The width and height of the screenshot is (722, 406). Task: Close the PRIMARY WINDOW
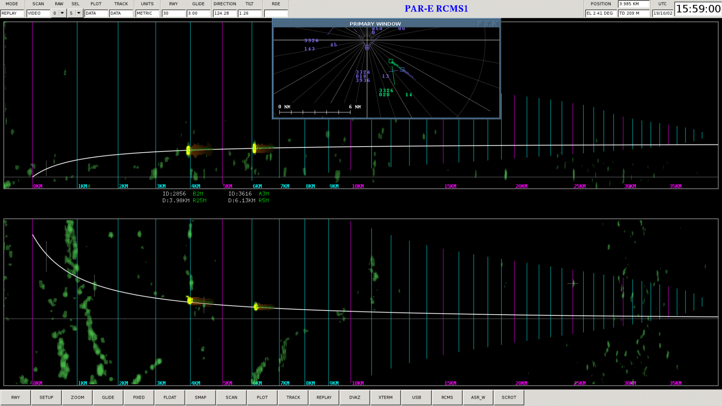496,24
